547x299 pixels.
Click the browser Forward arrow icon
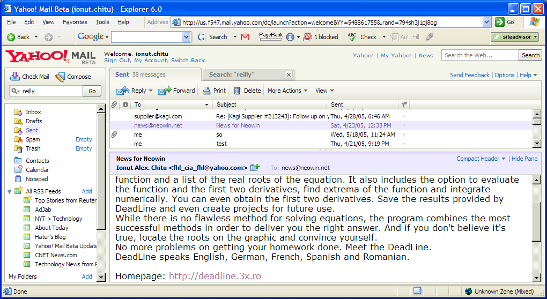click(x=48, y=37)
